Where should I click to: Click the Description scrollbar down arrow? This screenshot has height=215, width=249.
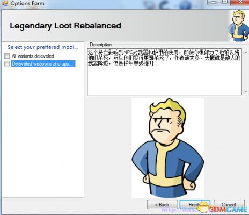(245, 91)
